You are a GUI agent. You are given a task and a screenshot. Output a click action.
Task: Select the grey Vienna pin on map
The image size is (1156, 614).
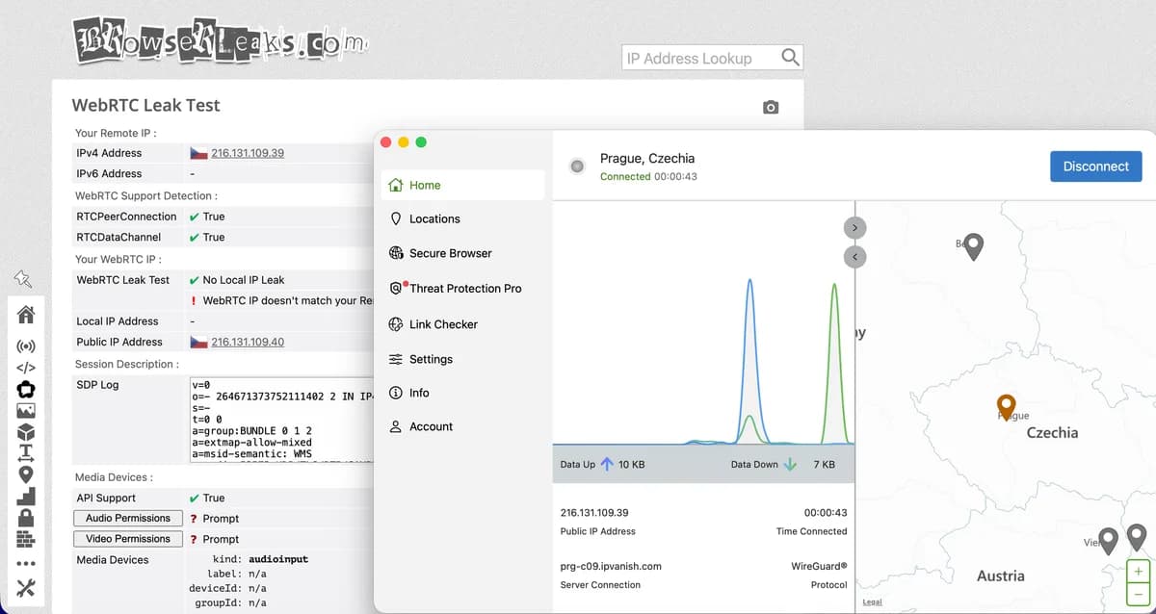[x=1109, y=542]
